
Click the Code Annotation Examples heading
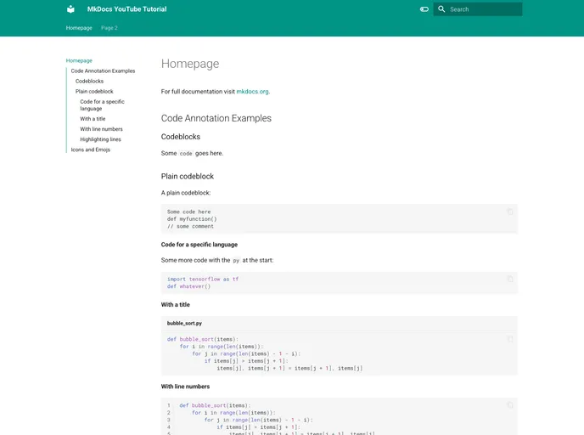click(x=216, y=118)
